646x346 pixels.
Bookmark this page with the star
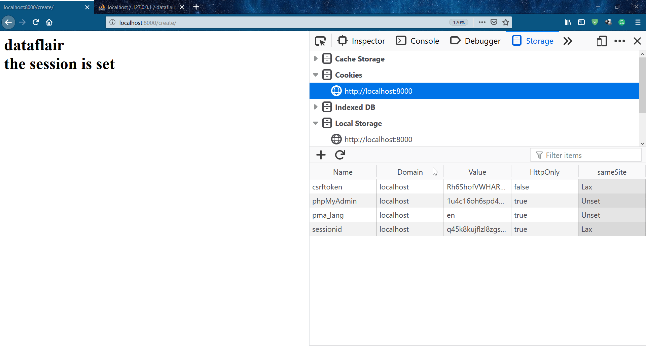click(x=505, y=22)
